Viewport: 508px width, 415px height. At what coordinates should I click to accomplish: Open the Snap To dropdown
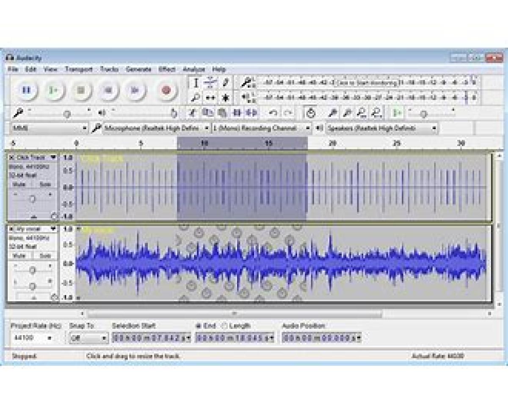[88, 338]
